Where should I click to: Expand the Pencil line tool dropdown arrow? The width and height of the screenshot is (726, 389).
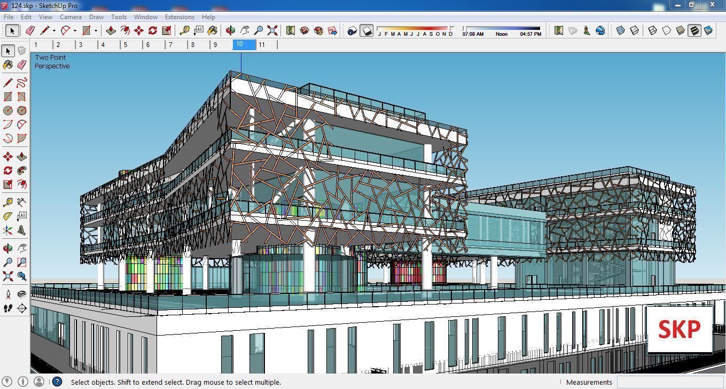pos(54,31)
